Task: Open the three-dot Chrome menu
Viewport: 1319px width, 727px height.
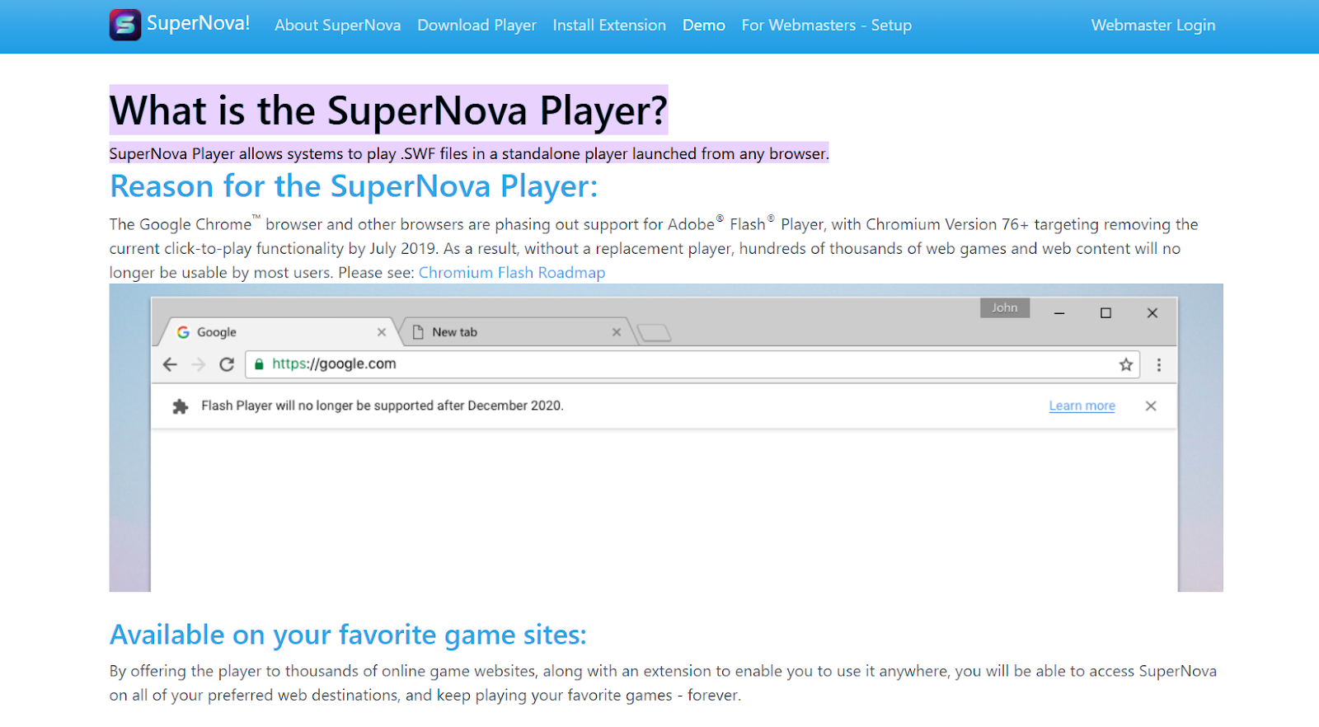Action: (1159, 364)
